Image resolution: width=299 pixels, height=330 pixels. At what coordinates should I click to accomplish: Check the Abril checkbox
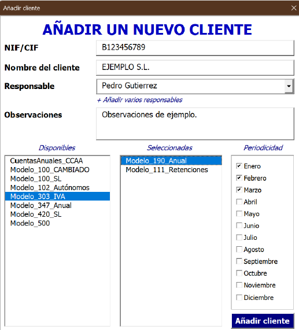[239, 202]
